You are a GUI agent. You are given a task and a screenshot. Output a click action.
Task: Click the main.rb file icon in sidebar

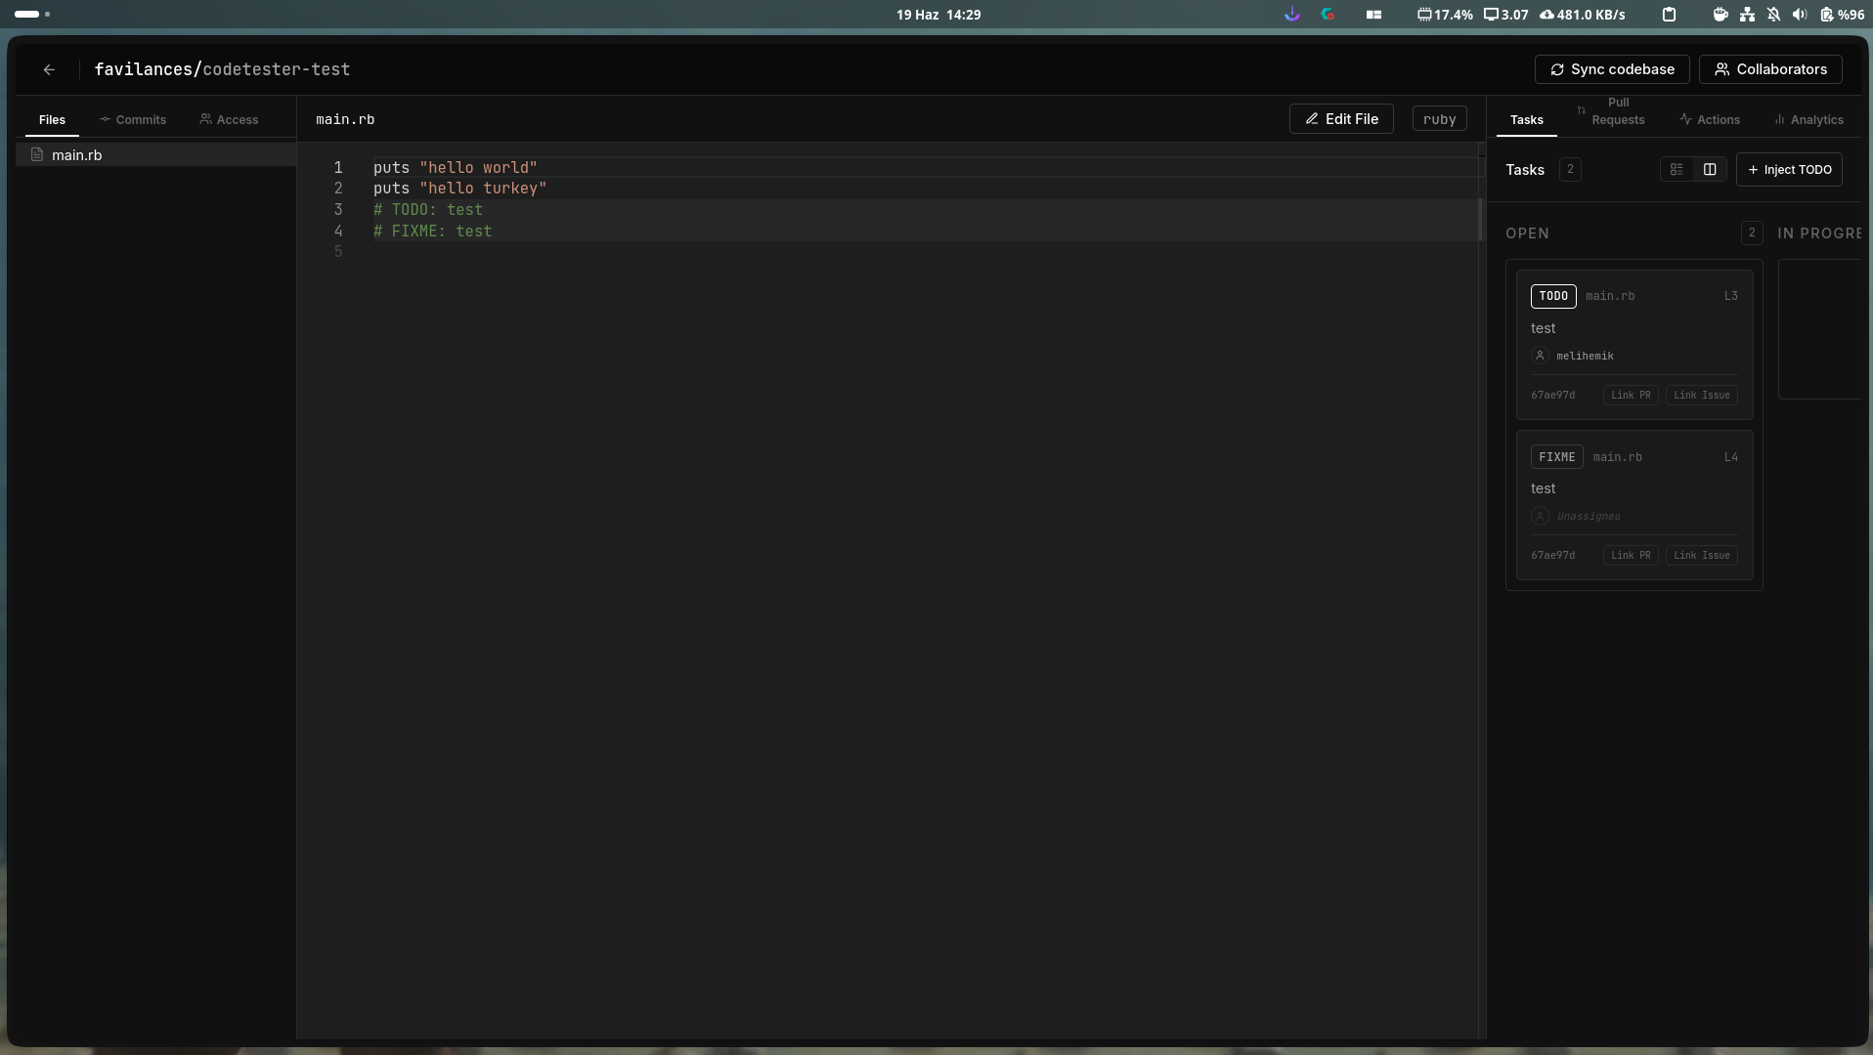coord(37,154)
